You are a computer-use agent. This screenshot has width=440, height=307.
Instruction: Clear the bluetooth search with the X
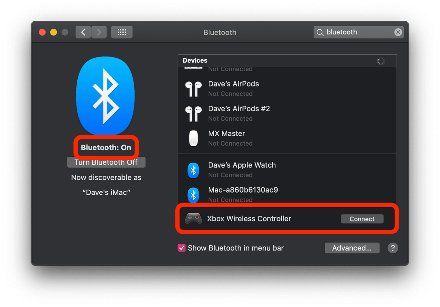pos(398,32)
